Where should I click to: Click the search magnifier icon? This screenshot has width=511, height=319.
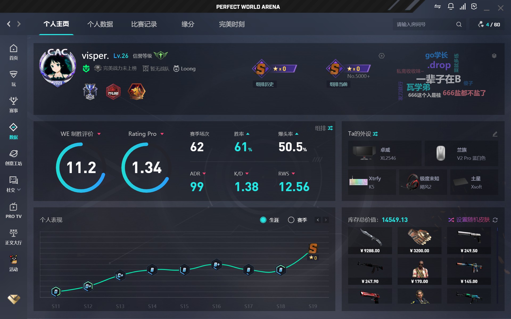tap(459, 24)
